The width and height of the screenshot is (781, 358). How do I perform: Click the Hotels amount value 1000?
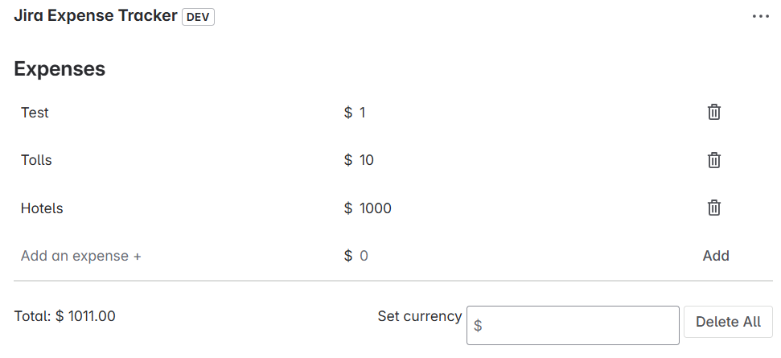click(x=376, y=208)
